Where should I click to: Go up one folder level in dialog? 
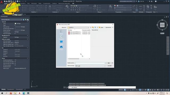93,27
